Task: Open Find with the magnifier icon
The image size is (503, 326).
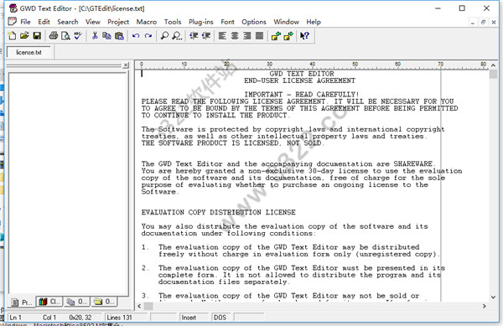Action: (x=164, y=35)
